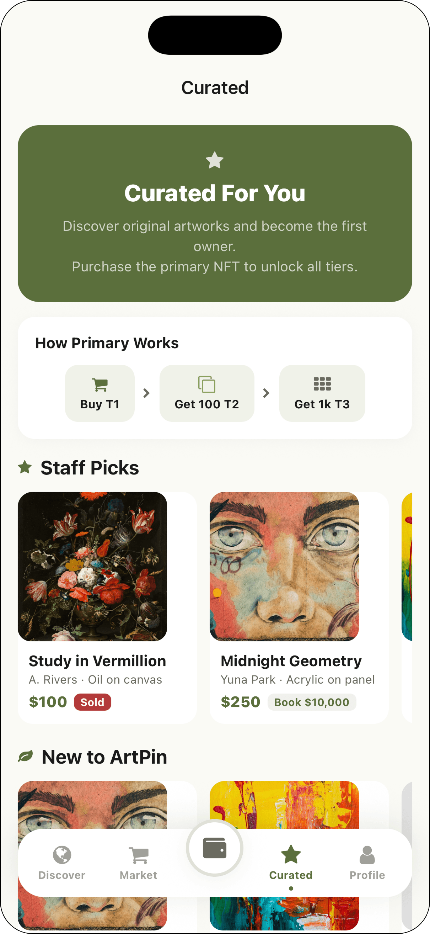Tap the Buy T1 cart icon

[x=100, y=384]
